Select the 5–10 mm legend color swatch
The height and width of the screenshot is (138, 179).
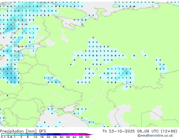coord(31,134)
